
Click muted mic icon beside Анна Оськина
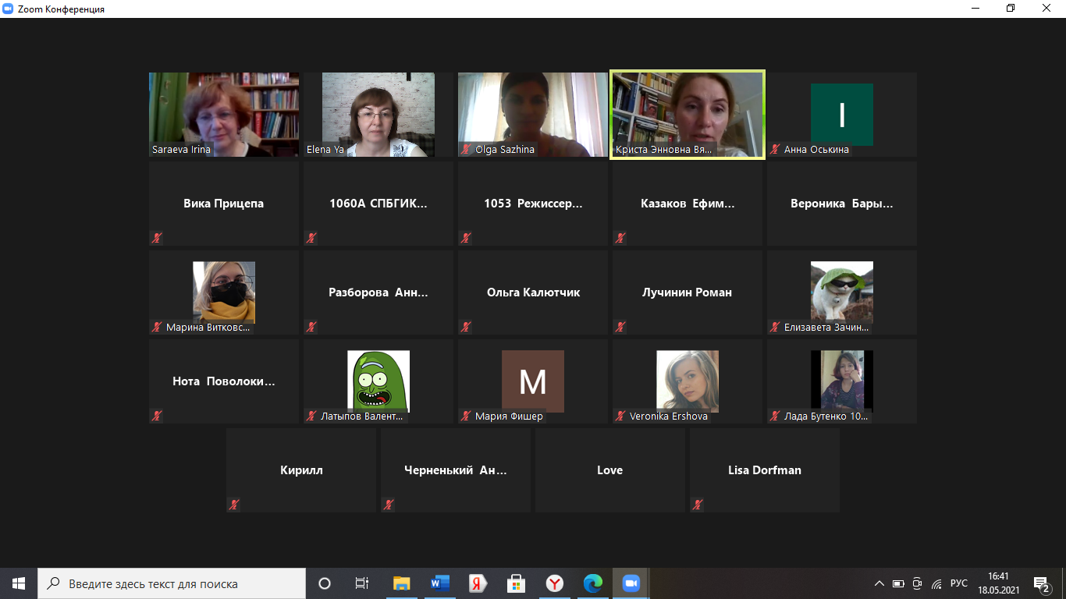tap(776, 150)
